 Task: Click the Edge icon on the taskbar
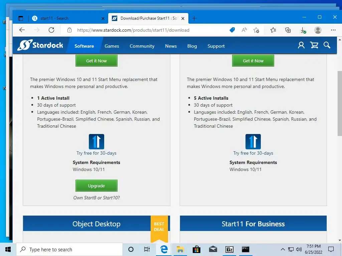pyautogui.click(x=164, y=249)
